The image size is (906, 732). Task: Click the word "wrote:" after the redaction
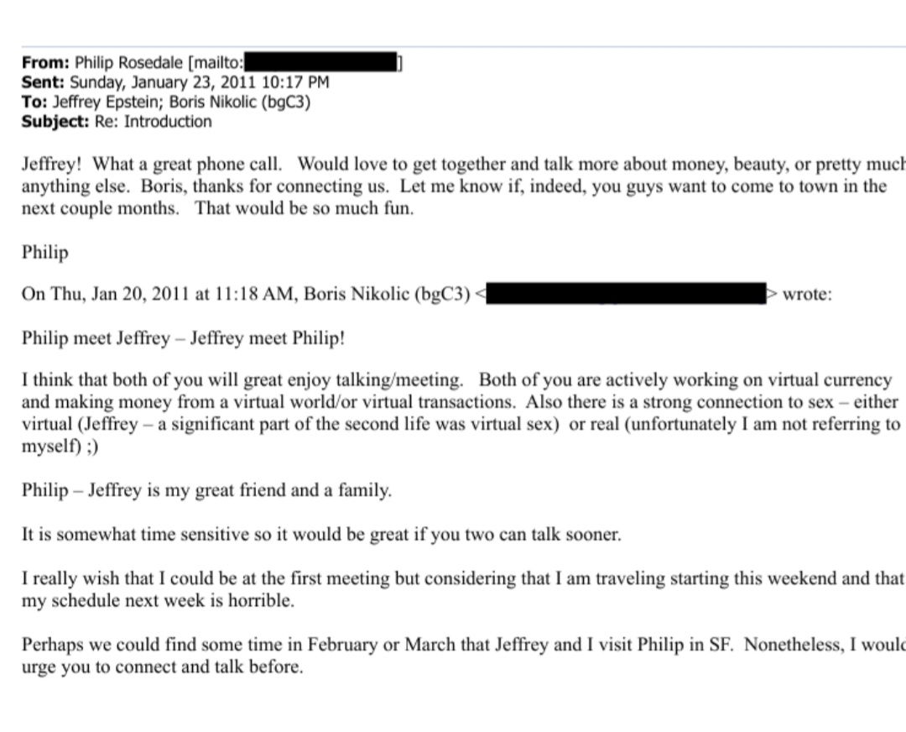807,295
